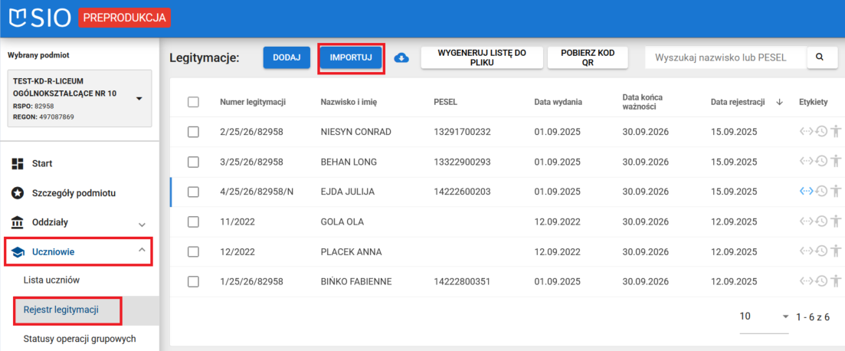Viewport: 845px width, 351px height.
Task: Toggle the select-all checkbox in table header
Action: 193,103
